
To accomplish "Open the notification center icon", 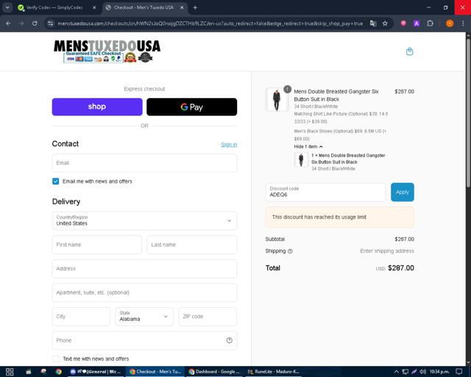I will coord(458,372).
